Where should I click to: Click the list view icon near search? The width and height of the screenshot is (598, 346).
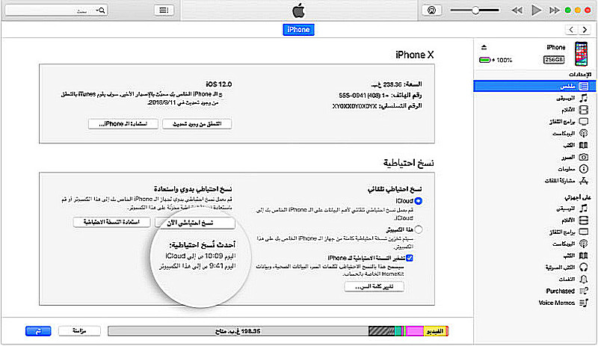tap(164, 10)
